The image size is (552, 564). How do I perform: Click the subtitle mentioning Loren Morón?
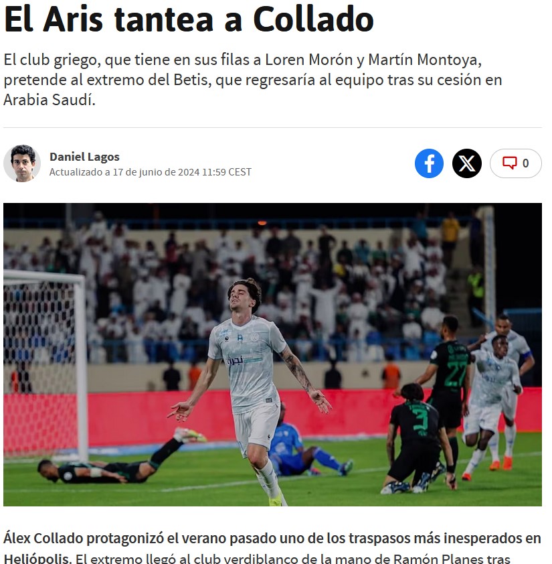[253, 80]
